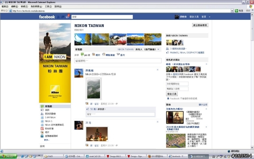The width and height of the screenshot is (254, 159).
Task: Open the misty mountain photo in D300 post
Action: [94, 89]
